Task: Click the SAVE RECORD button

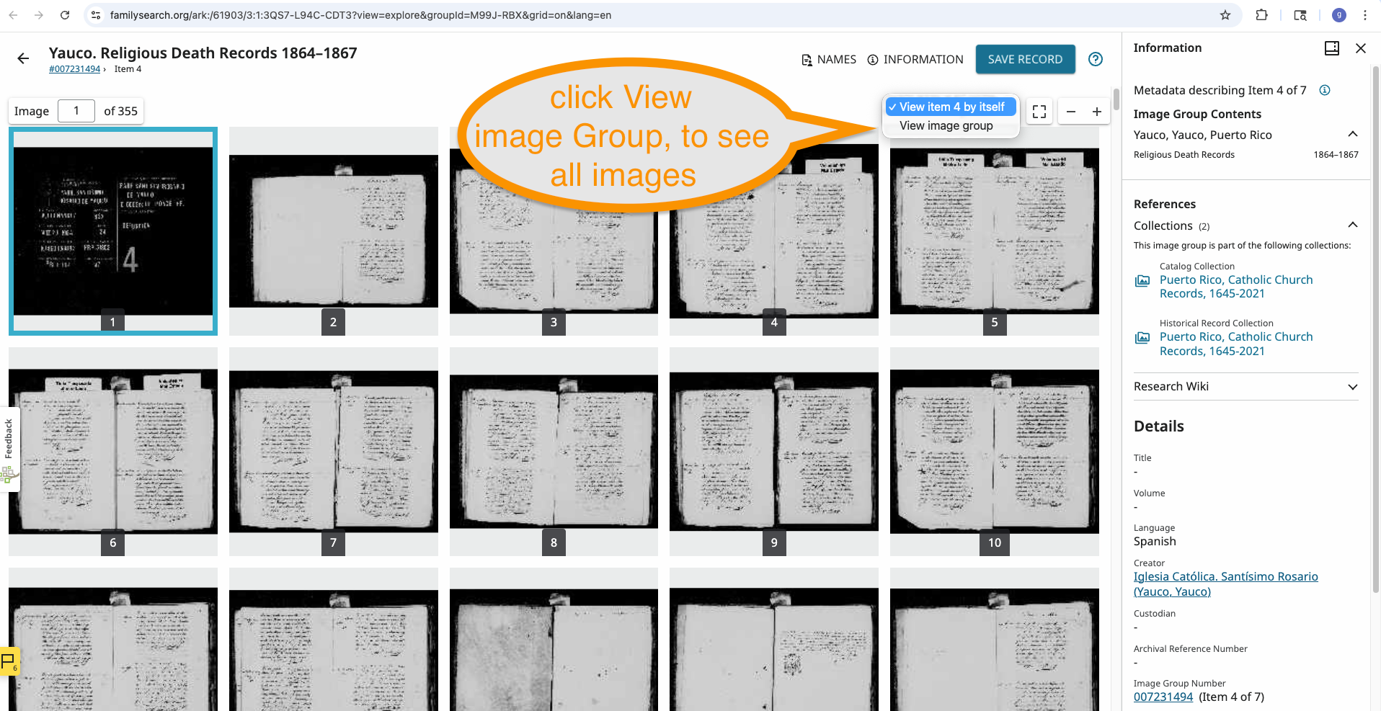Action: click(x=1025, y=59)
